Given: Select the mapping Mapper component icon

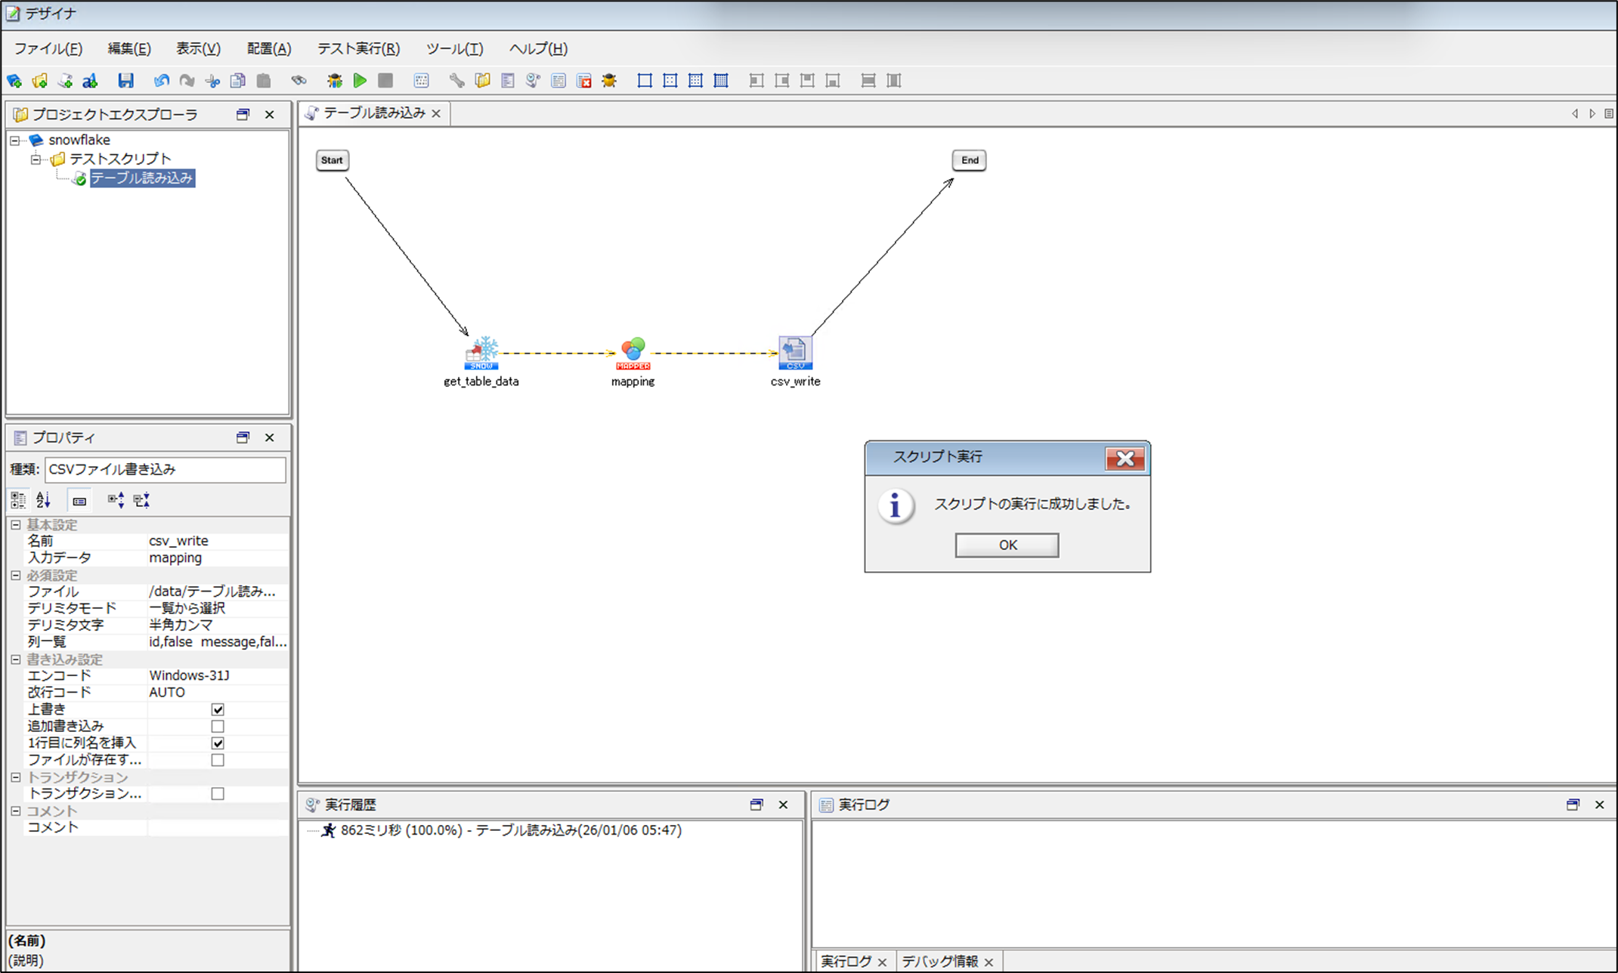Looking at the screenshot, I should (633, 353).
